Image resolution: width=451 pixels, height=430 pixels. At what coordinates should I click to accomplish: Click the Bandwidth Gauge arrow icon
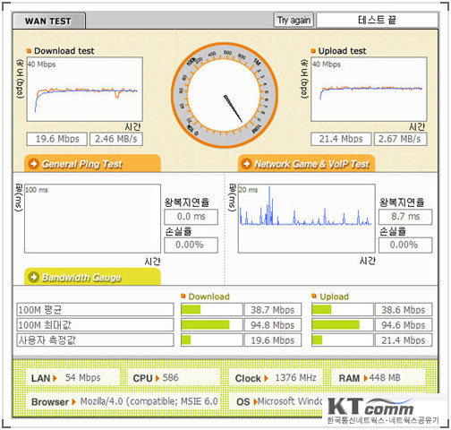(x=33, y=277)
